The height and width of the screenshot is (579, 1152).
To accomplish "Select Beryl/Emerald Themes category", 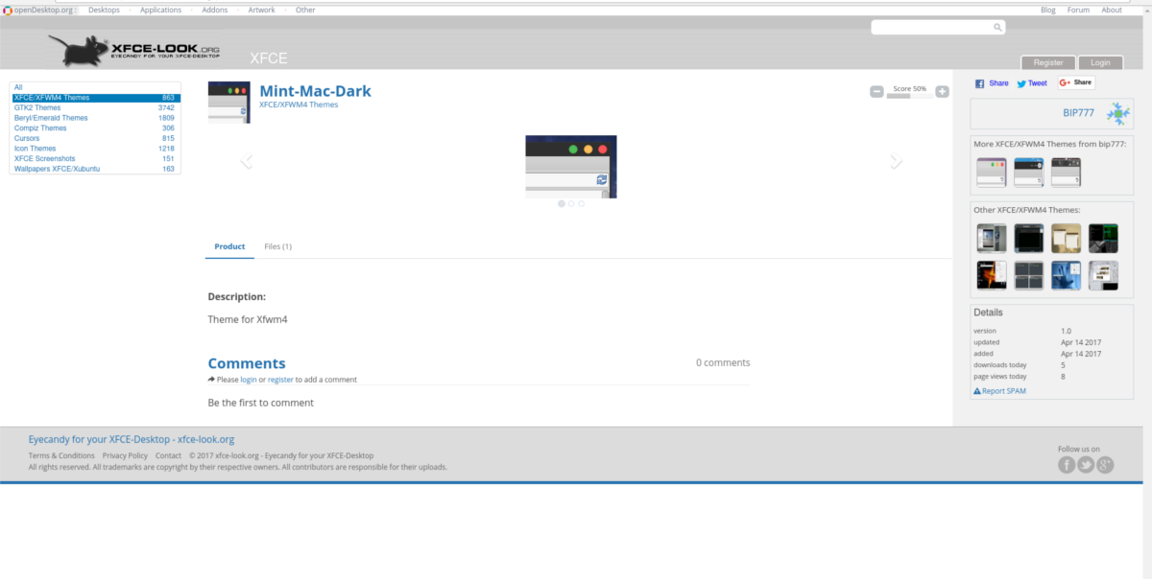I will point(94,118).
